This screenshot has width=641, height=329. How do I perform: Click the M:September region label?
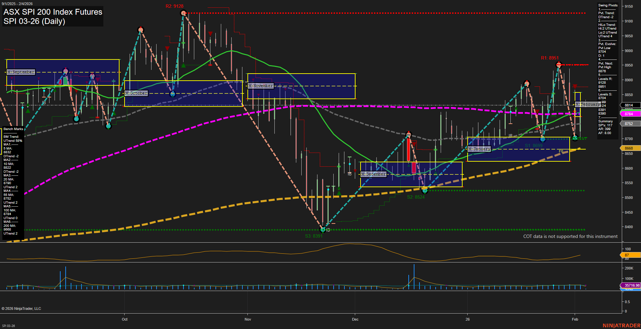click(x=21, y=72)
